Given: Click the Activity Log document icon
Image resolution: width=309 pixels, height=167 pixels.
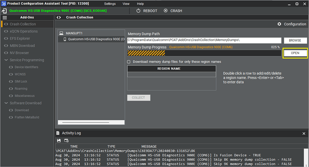Looking at the screenshot, I should pos(58,133).
